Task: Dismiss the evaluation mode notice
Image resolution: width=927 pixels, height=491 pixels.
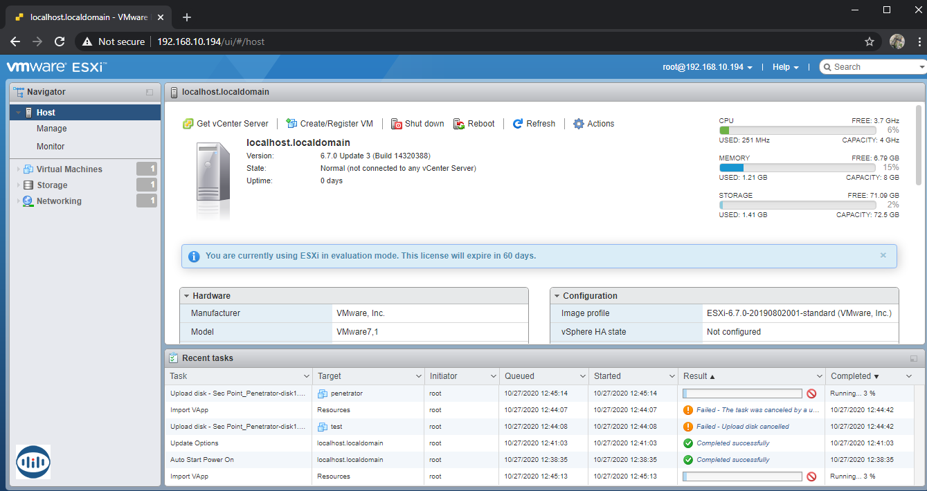Action: 883,255
